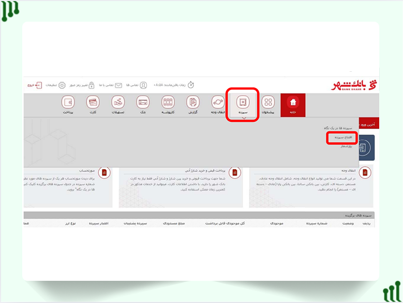Choose افتتاح سپرده from the dropdown menu

tap(342, 137)
